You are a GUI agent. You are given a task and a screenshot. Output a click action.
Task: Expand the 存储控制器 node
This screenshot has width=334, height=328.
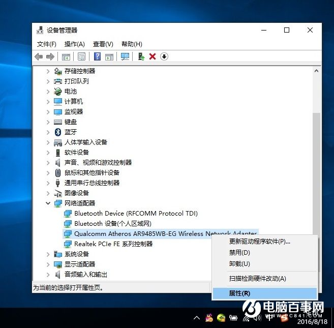(48, 71)
